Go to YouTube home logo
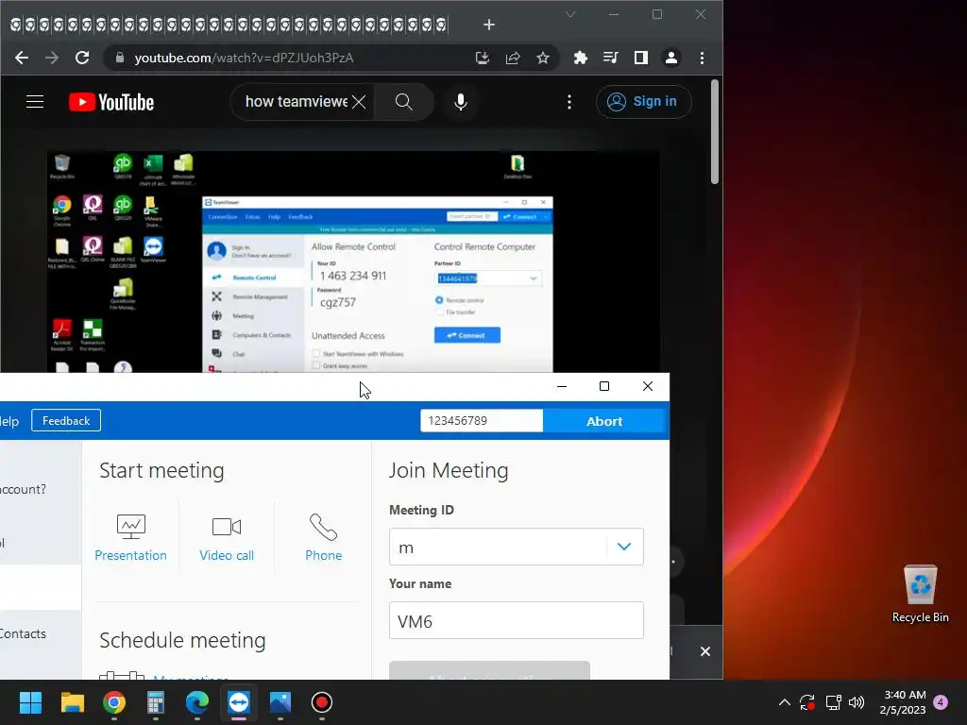Viewport: 967px width, 725px height. point(111,102)
